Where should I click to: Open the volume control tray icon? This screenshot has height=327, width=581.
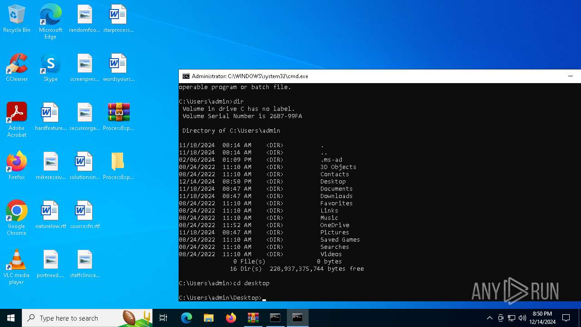click(522, 318)
